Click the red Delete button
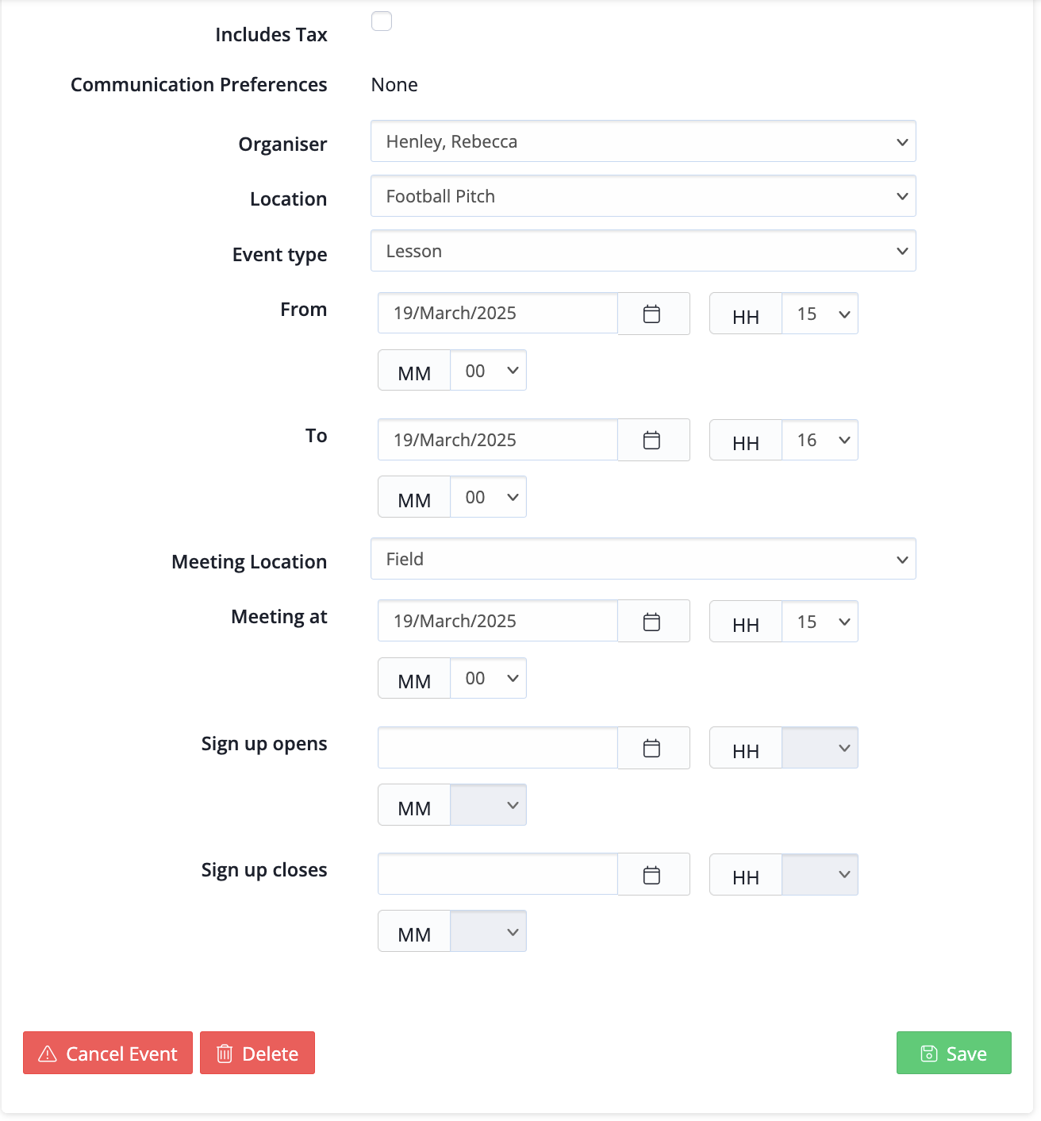The image size is (1041, 1121). point(257,1053)
